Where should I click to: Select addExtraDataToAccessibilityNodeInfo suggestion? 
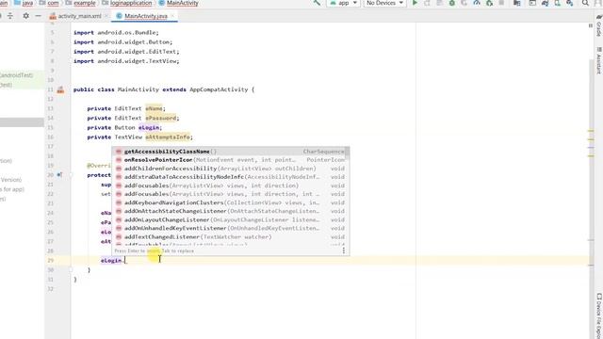(x=230, y=177)
